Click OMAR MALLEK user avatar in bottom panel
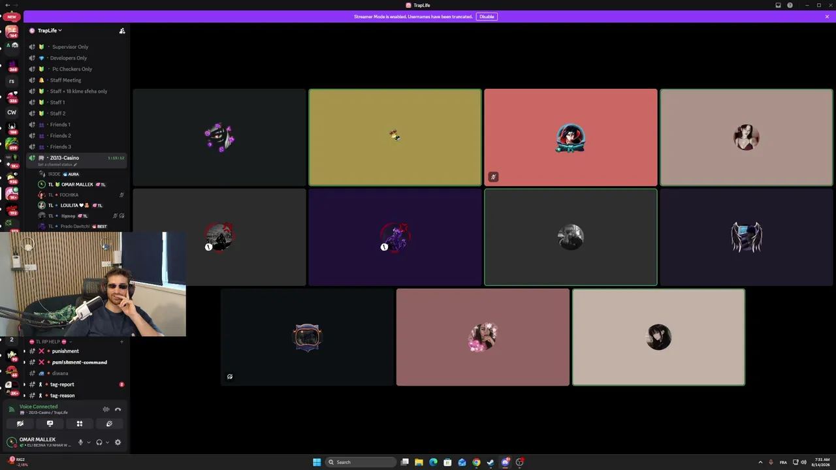 (x=11, y=442)
